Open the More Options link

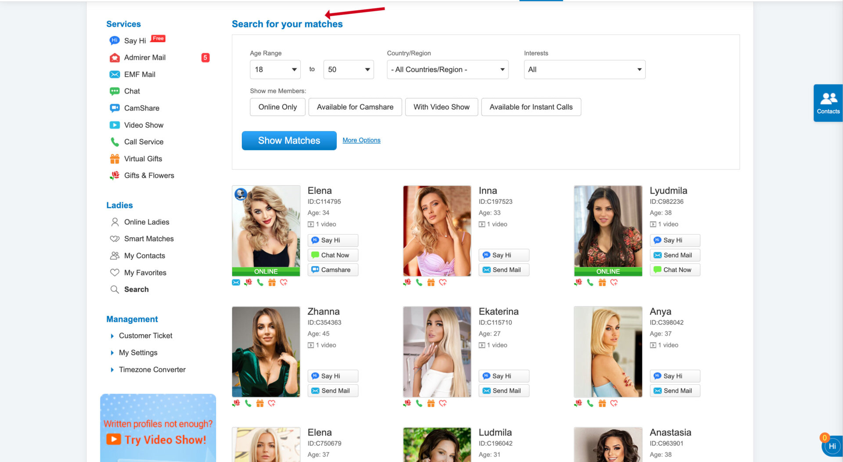pos(361,140)
